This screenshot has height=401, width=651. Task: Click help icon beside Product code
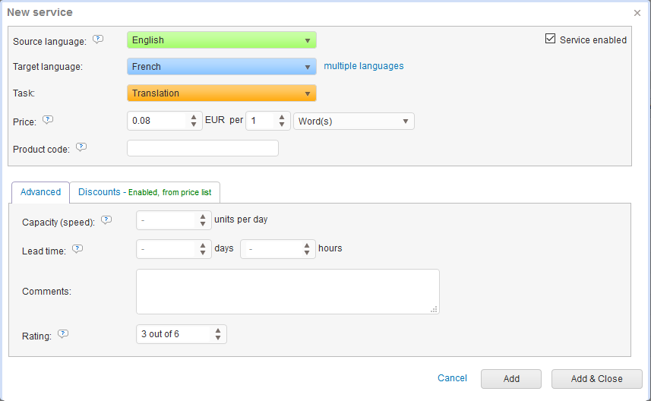(x=81, y=147)
